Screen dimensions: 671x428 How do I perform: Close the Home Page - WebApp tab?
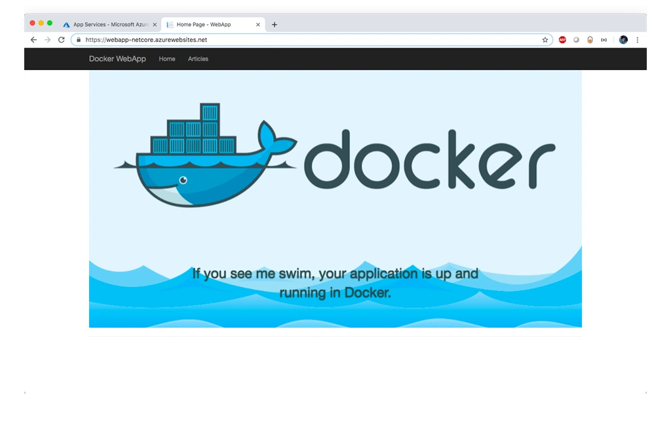tap(258, 25)
